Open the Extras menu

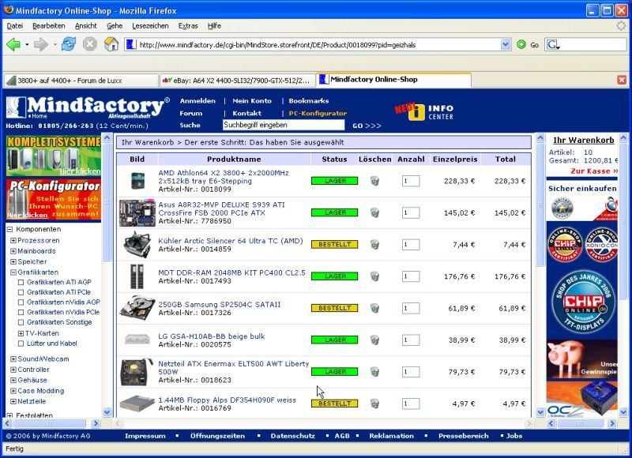188,26
